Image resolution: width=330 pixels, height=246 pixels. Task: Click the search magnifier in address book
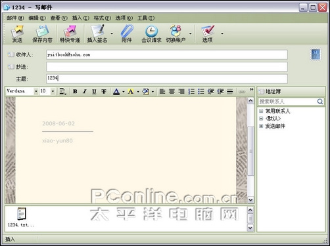click(x=320, y=102)
